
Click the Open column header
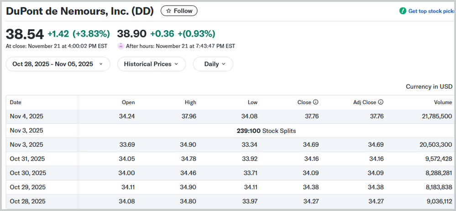[x=128, y=103]
